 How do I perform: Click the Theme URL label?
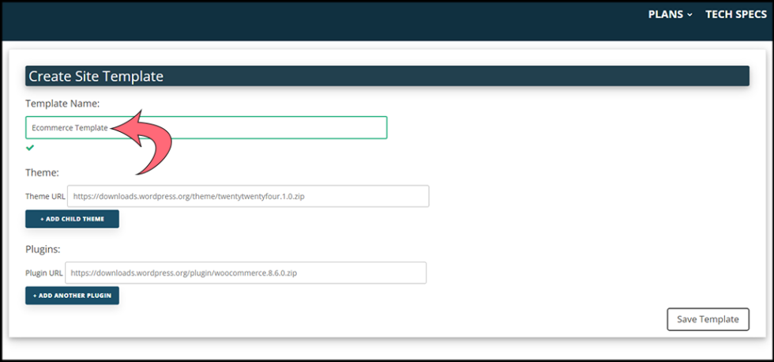pos(46,196)
